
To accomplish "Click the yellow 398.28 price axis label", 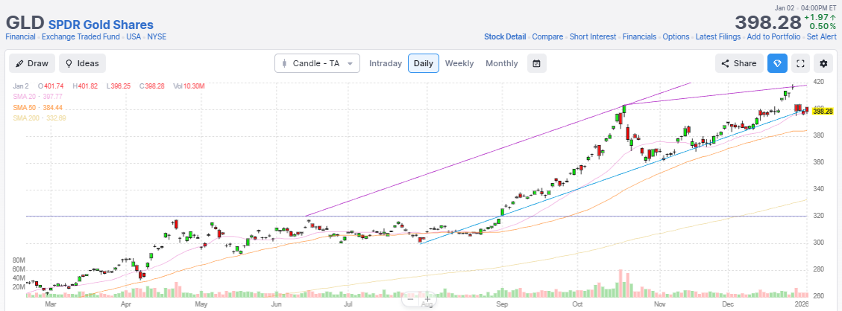I will pos(822,112).
